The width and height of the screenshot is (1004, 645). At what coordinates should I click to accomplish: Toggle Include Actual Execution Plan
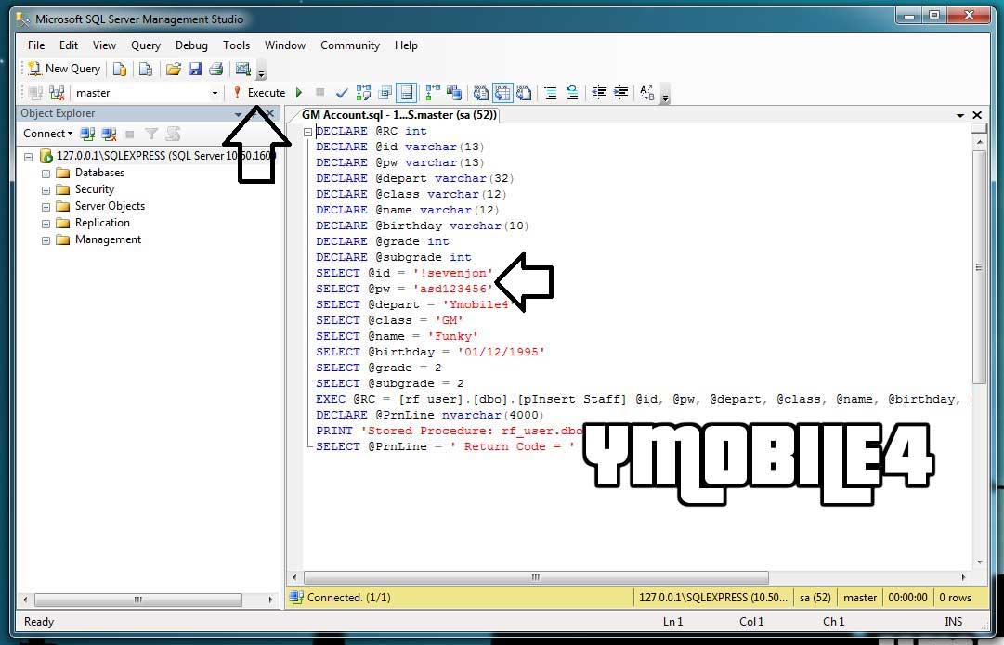coord(433,94)
